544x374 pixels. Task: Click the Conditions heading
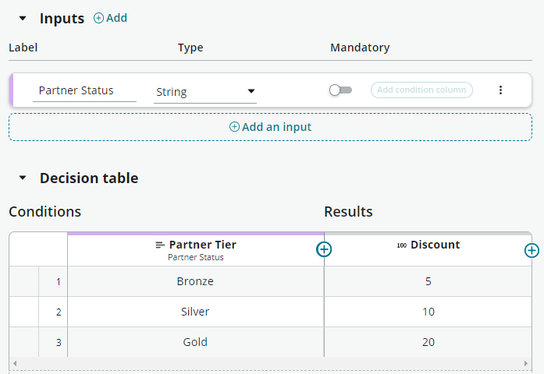pyautogui.click(x=44, y=212)
